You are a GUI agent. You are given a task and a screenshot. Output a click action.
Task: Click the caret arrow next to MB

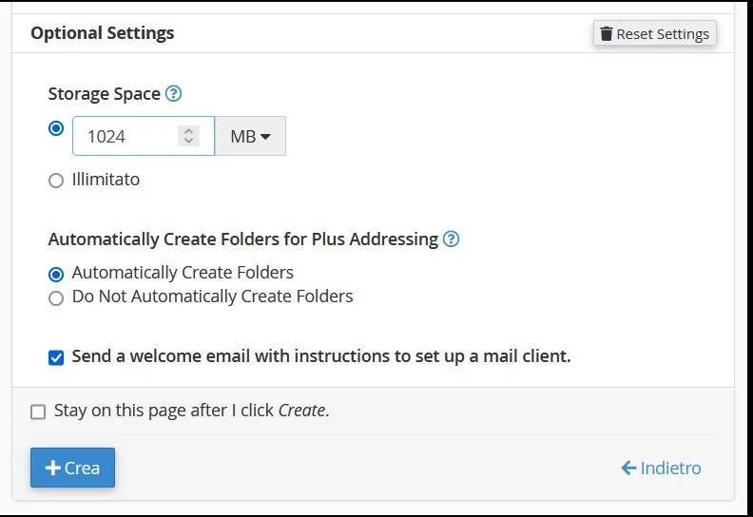coord(265,137)
